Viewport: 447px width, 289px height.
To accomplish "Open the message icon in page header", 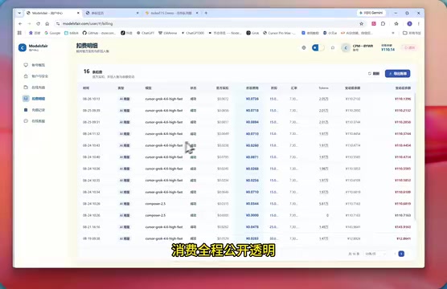I will tap(333, 47).
